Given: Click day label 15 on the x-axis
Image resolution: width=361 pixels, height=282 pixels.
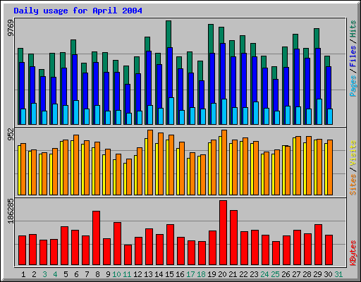Looking at the screenshot, I should tap(169, 274).
